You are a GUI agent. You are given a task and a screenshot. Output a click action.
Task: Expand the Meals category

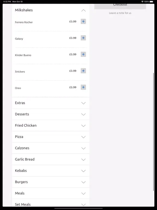point(51,193)
